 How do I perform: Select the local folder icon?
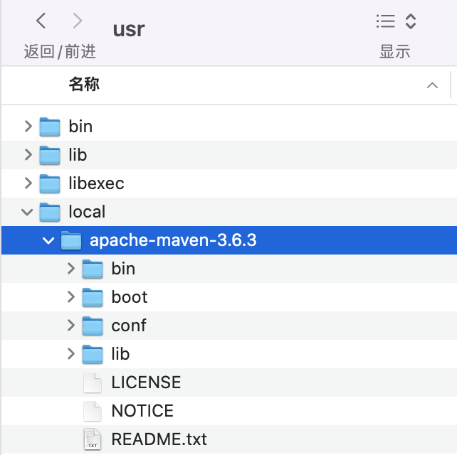(50, 212)
